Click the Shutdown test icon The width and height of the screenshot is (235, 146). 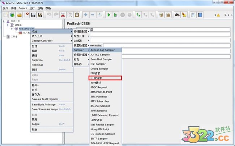(129, 15)
